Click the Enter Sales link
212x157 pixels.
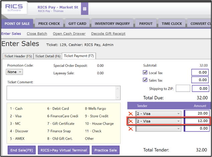coord(11,33)
